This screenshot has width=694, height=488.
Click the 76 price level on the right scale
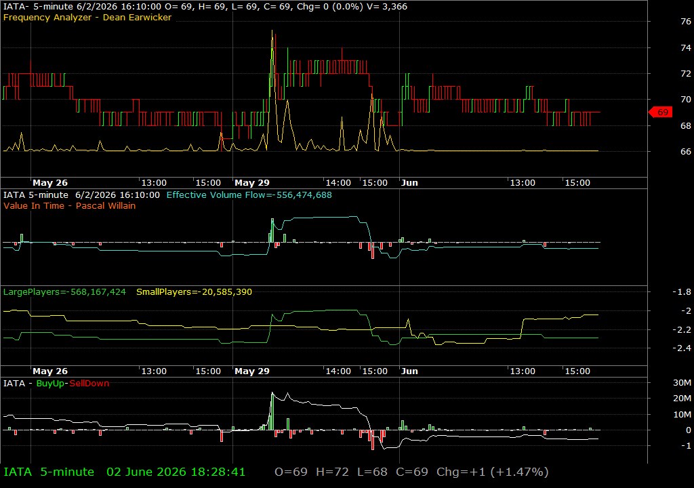coord(686,21)
